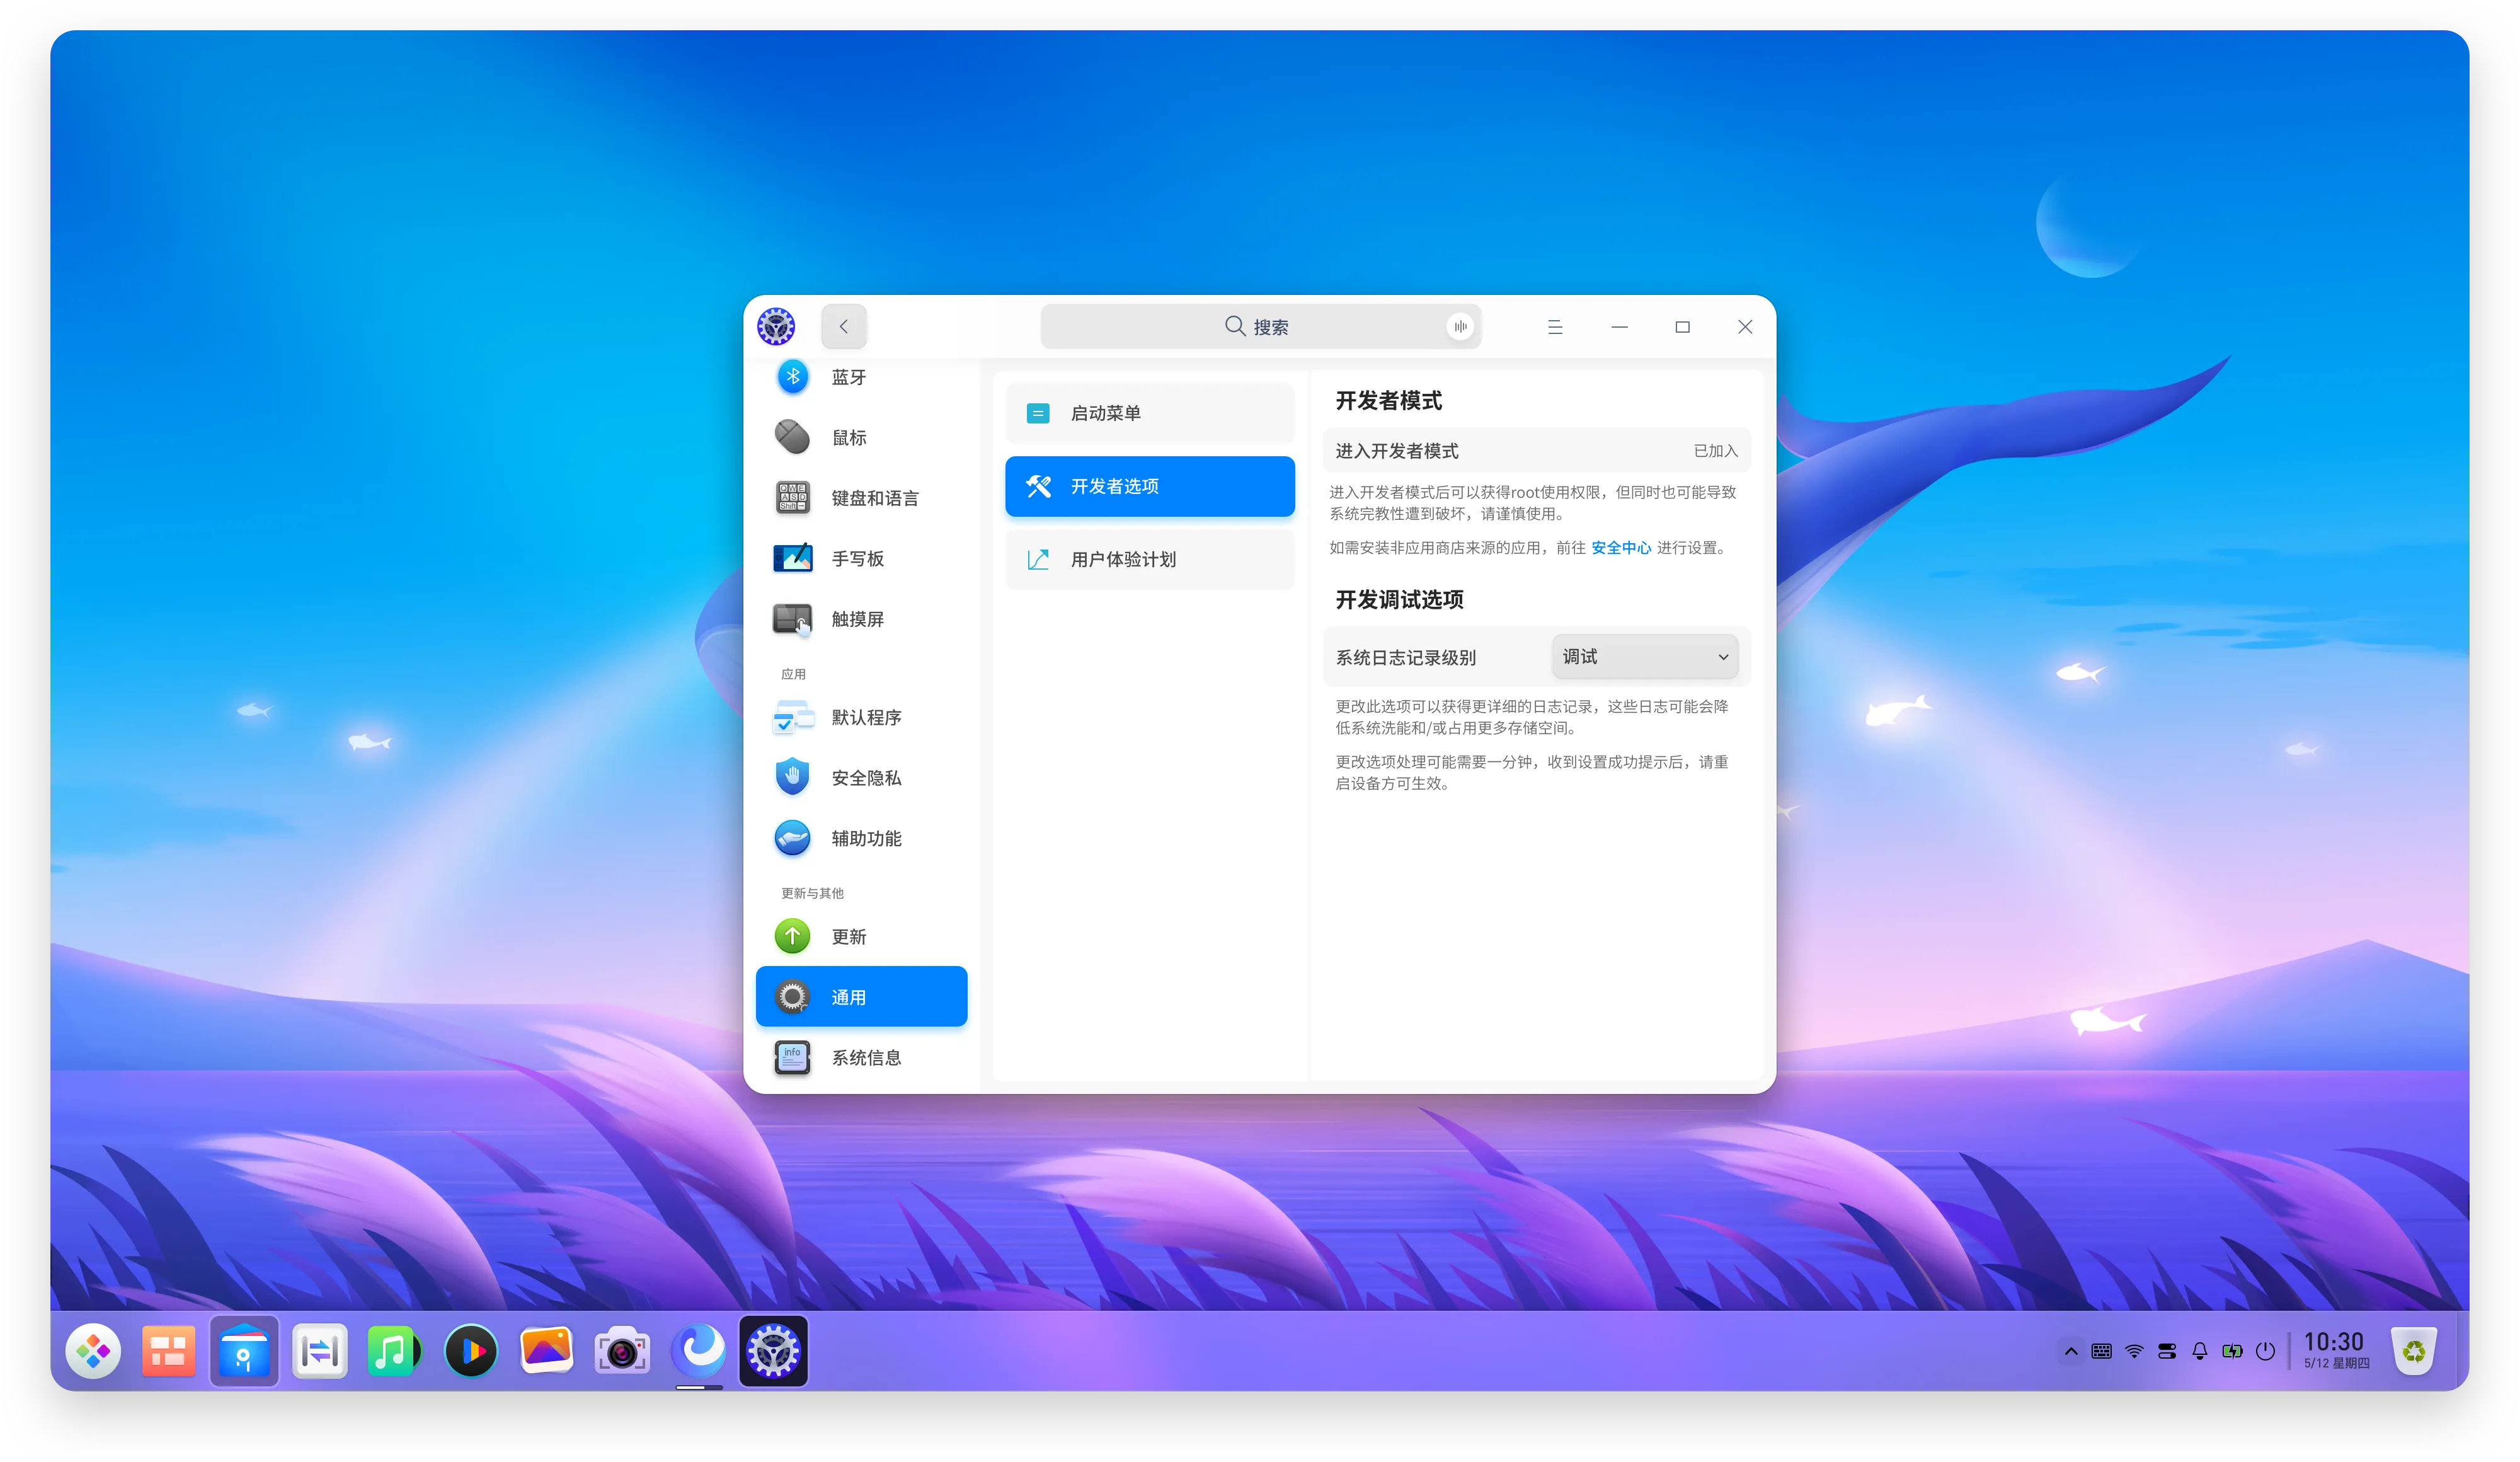Click the 进入开发者模式 row
2520x1462 pixels.
(x=1537, y=450)
